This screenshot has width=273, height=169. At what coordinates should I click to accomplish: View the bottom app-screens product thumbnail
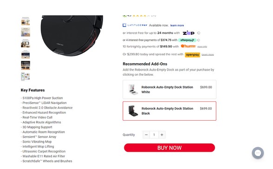tap(26, 77)
